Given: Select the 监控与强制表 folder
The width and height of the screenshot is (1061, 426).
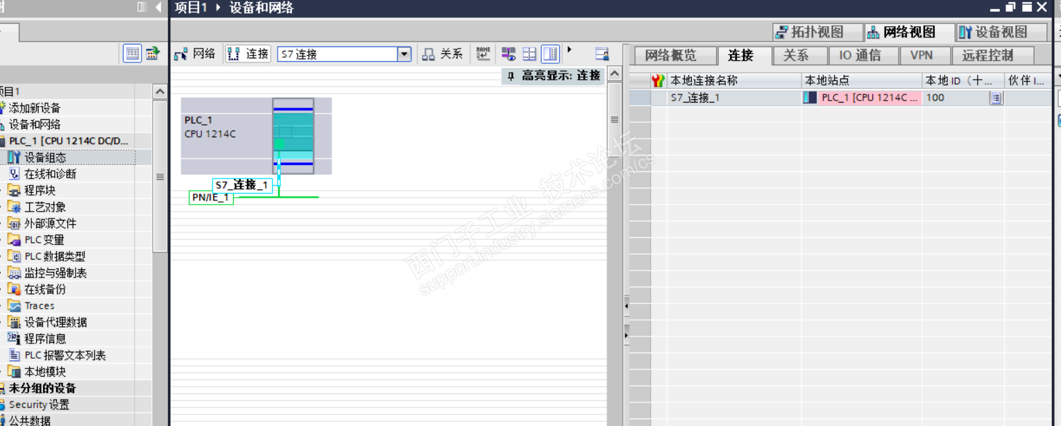Looking at the screenshot, I should tap(56, 273).
